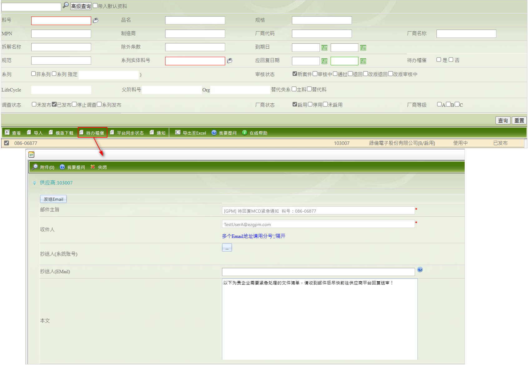This screenshot has width=528, height=365.
Task: Check the 改版审核中 status checkbox
Action: [390, 74]
